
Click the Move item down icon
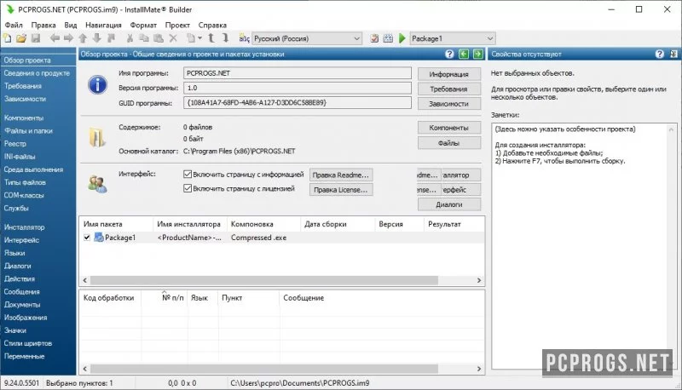tap(225, 38)
